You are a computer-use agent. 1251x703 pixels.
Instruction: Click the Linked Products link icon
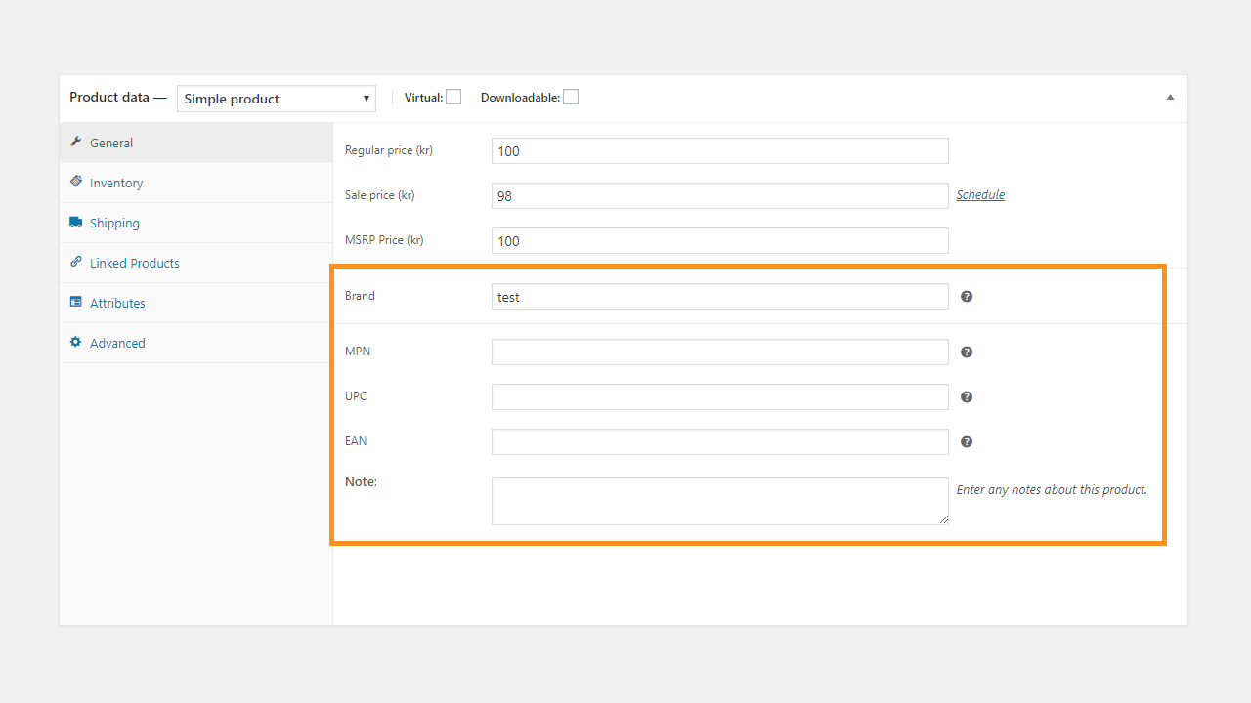pyautogui.click(x=76, y=262)
